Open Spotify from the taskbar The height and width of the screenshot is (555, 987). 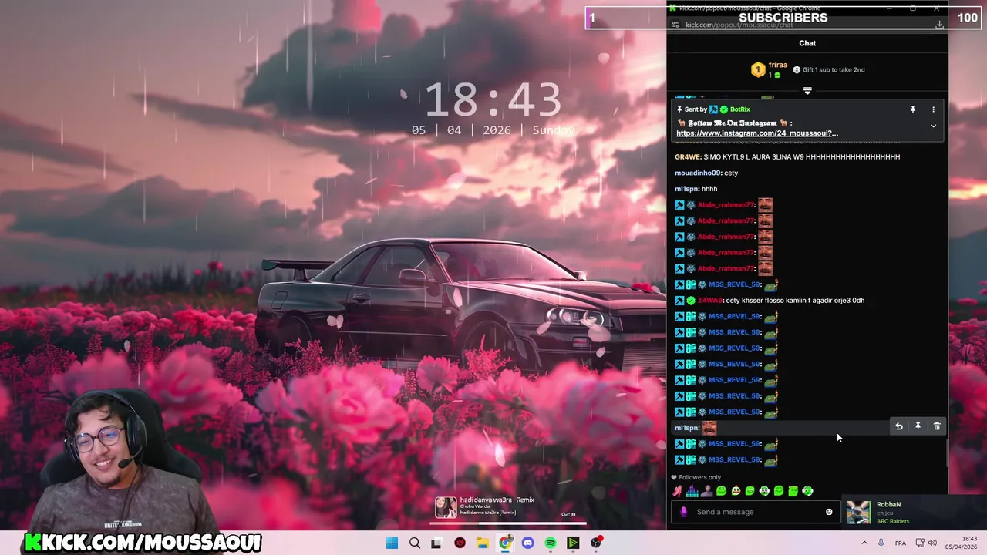pyautogui.click(x=551, y=543)
